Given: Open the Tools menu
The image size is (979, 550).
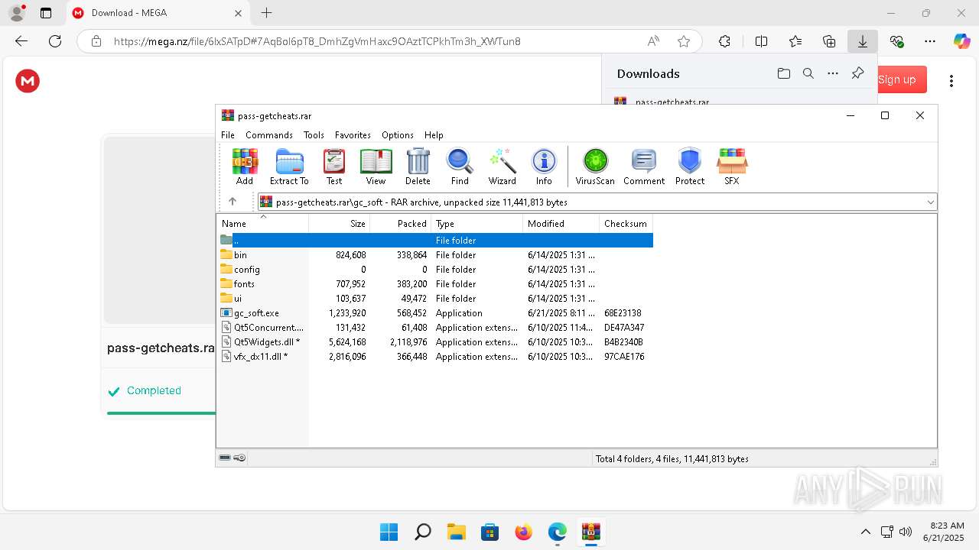Looking at the screenshot, I should (x=314, y=134).
